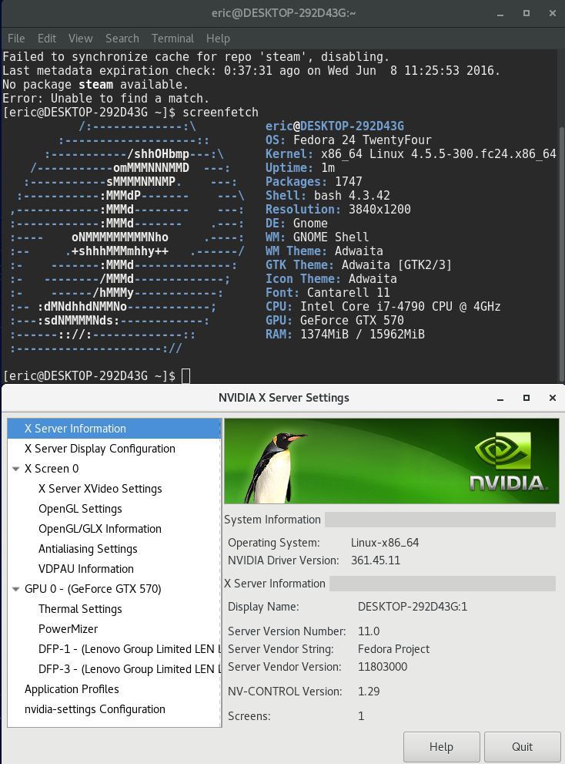Viewport: 565px width, 764px height.
Task: Collapse the GPU 0 GeForce GTX 570 node
Action: (15, 589)
